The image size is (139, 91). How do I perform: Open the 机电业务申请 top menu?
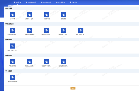coord(46,2)
